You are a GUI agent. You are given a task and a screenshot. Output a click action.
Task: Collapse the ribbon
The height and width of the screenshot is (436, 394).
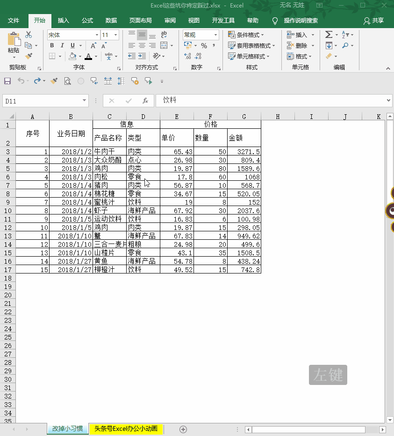pos(388,68)
